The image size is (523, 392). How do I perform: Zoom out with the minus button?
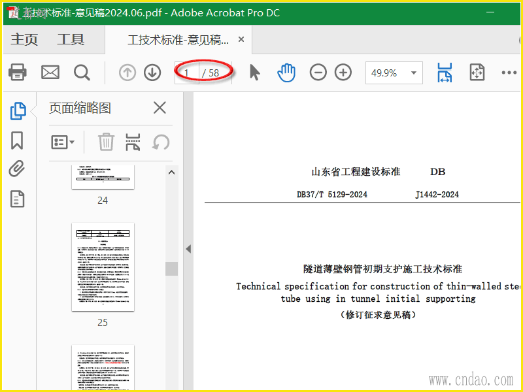[318, 73]
